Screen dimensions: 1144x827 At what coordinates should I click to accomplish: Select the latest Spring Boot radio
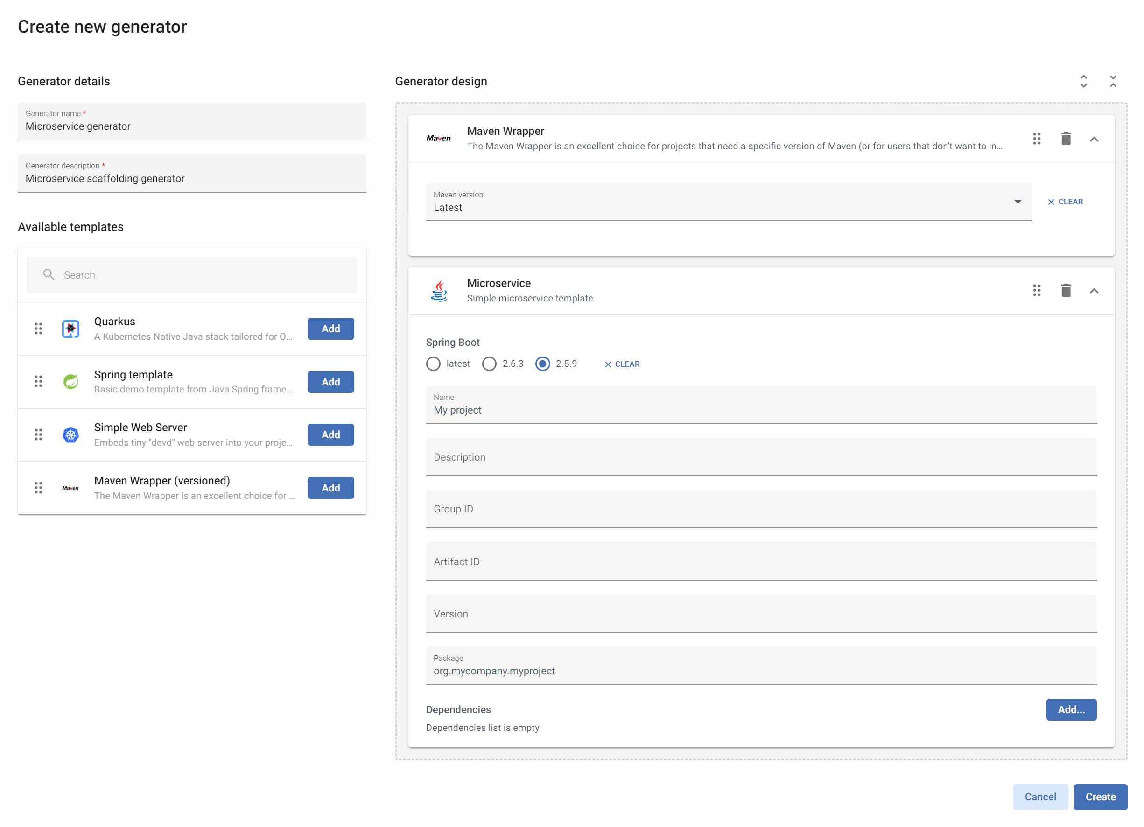[x=433, y=364]
